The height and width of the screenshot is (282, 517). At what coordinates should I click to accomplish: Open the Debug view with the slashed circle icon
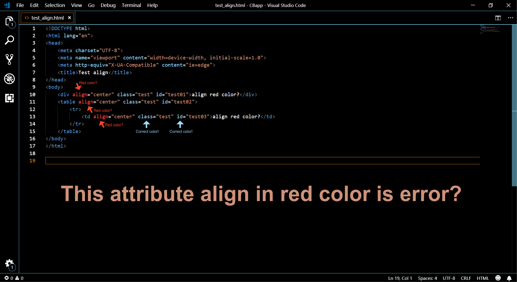[9, 78]
